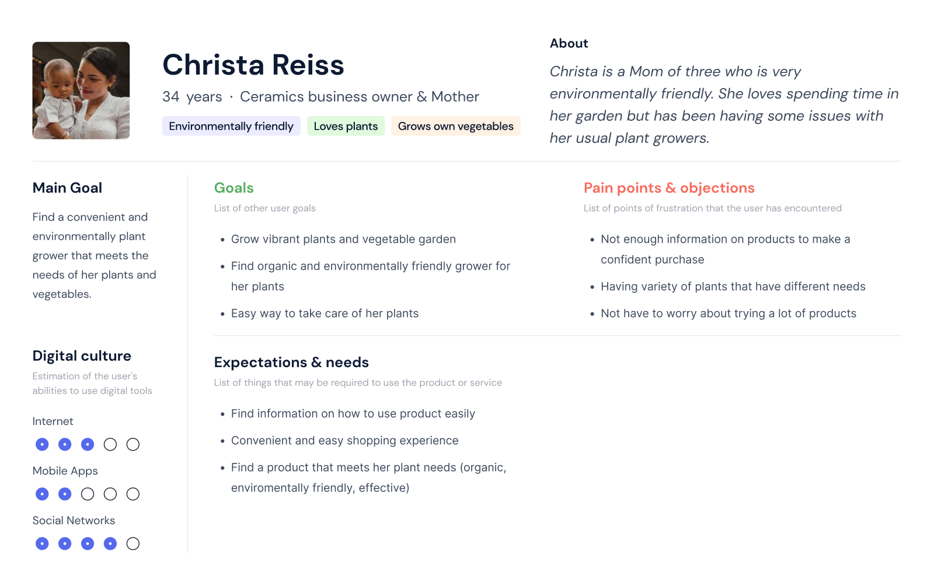
Task: Click the Expectations & needs heading
Action: pos(291,362)
